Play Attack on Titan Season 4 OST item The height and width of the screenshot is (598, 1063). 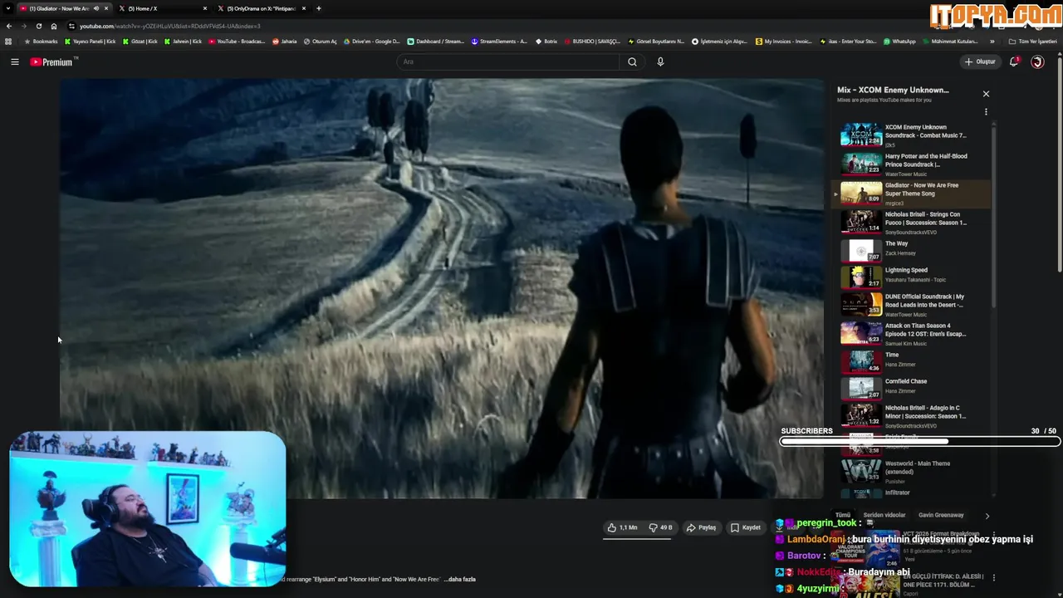(x=911, y=334)
